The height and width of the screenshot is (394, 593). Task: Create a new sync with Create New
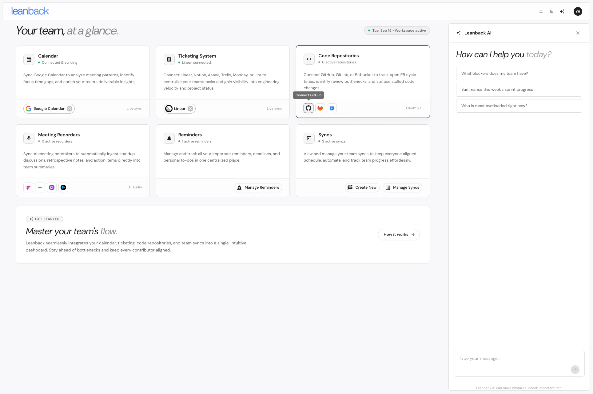coord(362,187)
